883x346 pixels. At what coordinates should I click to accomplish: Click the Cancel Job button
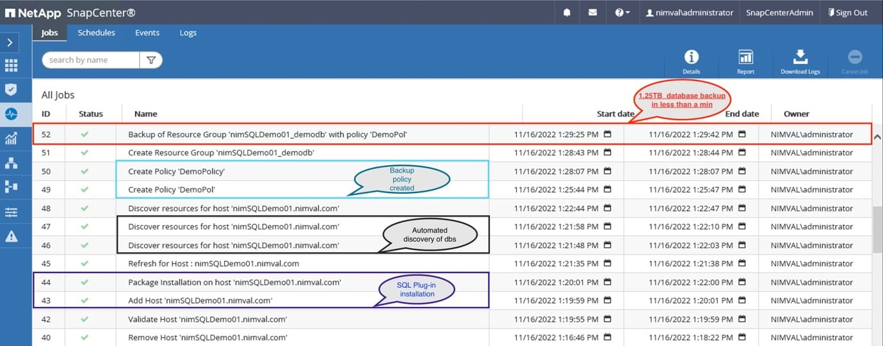[x=855, y=62]
